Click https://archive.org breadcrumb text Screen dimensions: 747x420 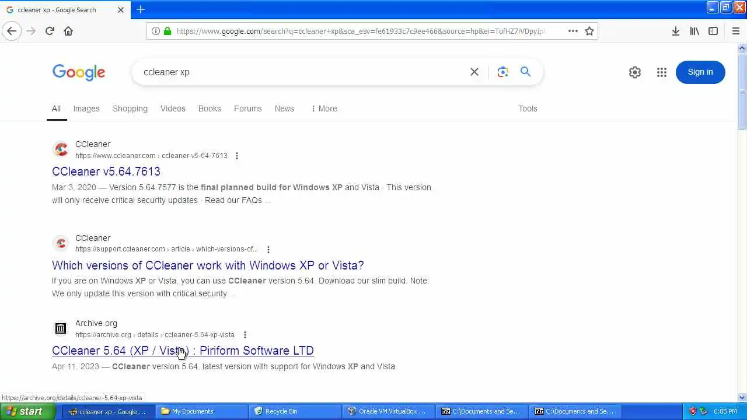pyautogui.click(x=103, y=335)
